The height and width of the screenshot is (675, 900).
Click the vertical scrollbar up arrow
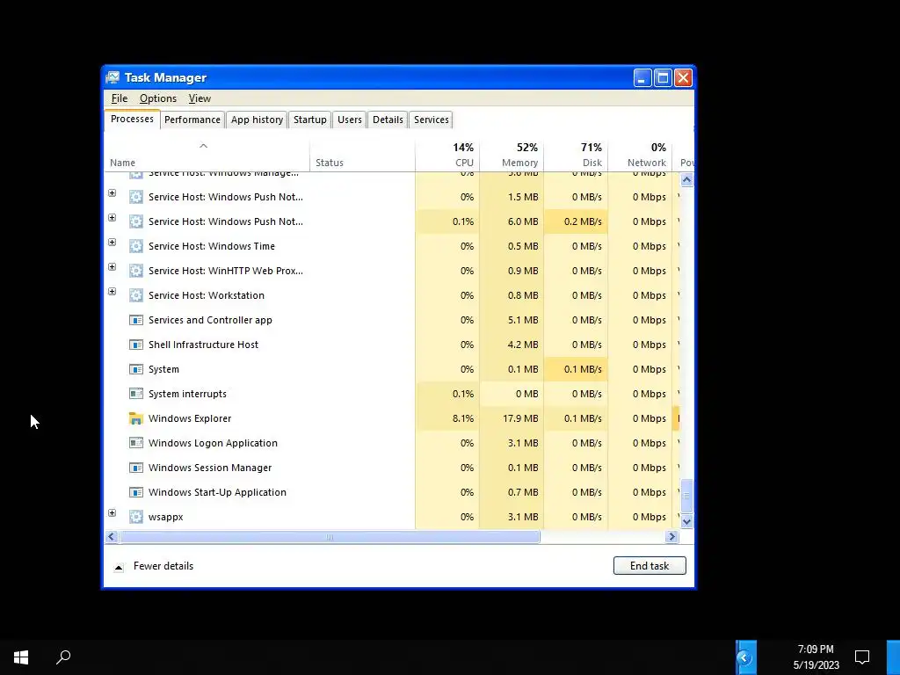pyautogui.click(x=686, y=180)
